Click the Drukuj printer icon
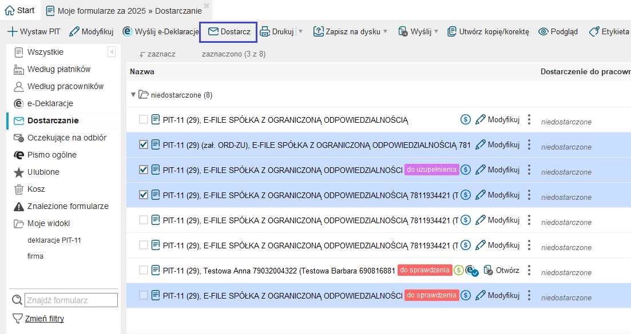Viewport: 631px width, 334px height. coord(265,31)
